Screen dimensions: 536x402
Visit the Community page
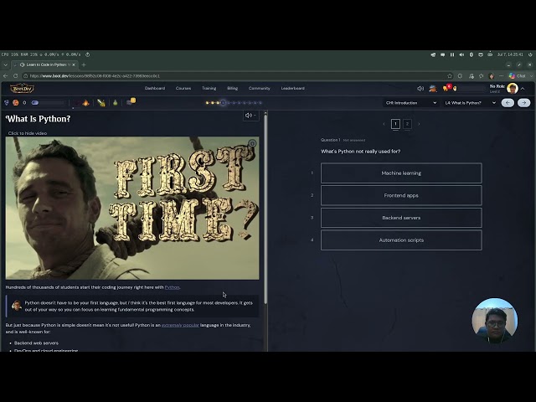(259, 88)
